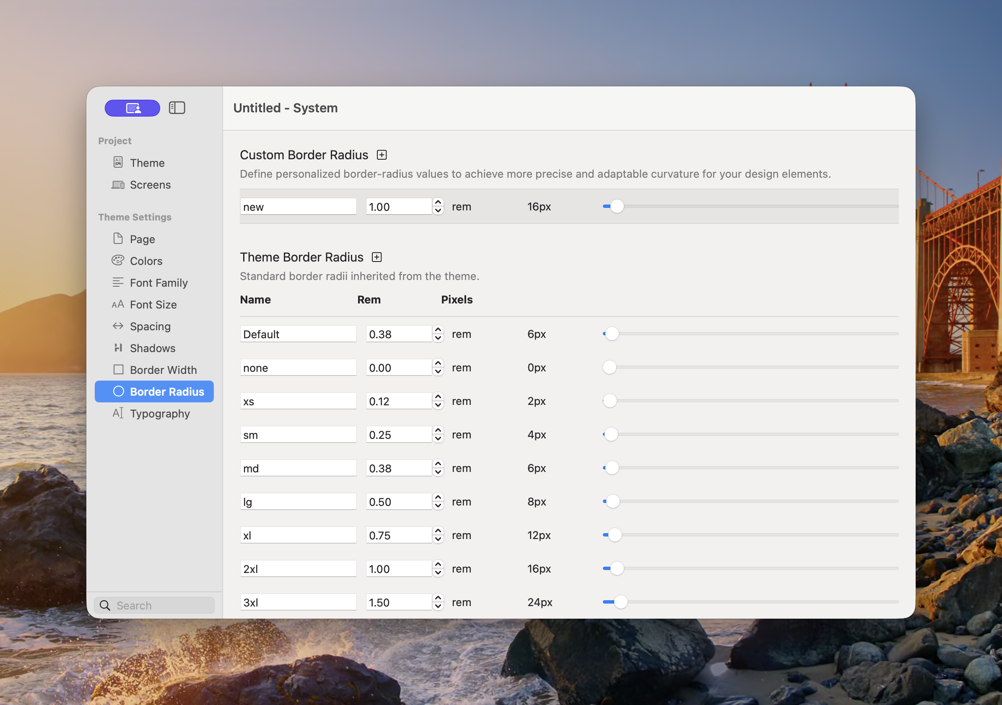Click the Border Width square icon
This screenshot has width=1002, height=705.
pos(118,370)
